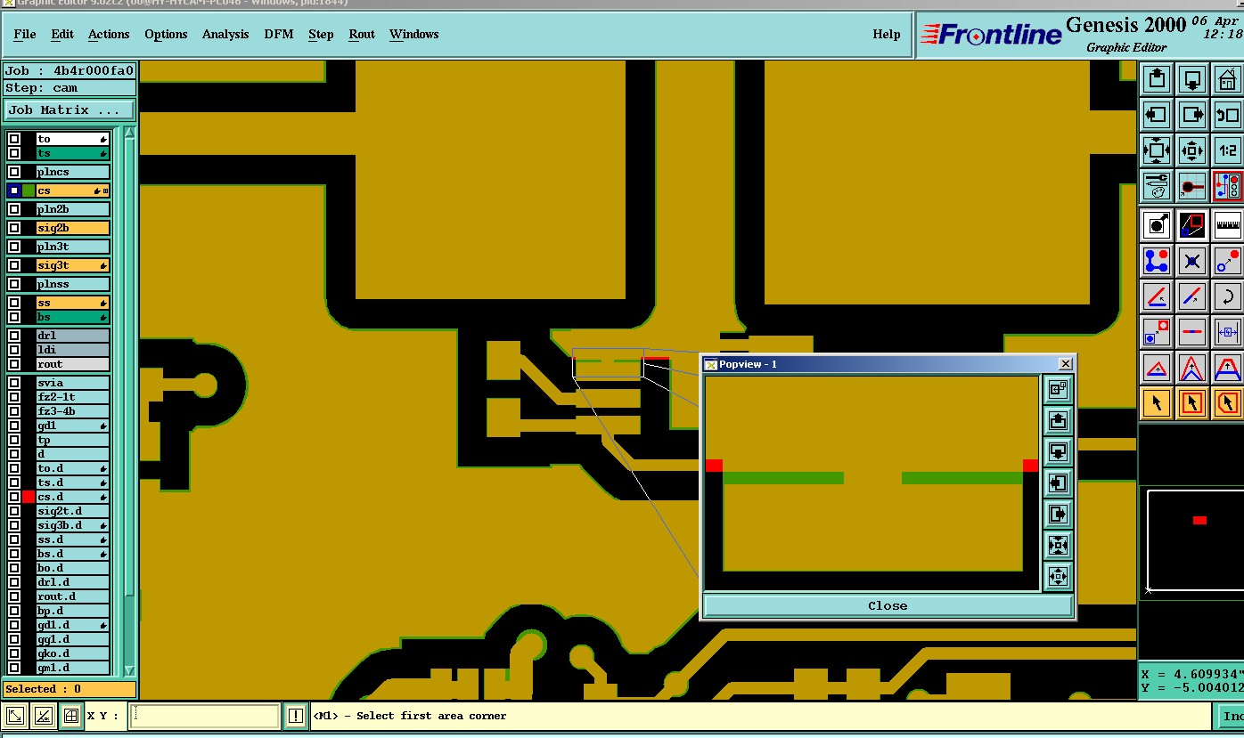The width and height of the screenshot is (1244, 738).
Task: Click the pan up arrow icon
Action: (1157, 78)
